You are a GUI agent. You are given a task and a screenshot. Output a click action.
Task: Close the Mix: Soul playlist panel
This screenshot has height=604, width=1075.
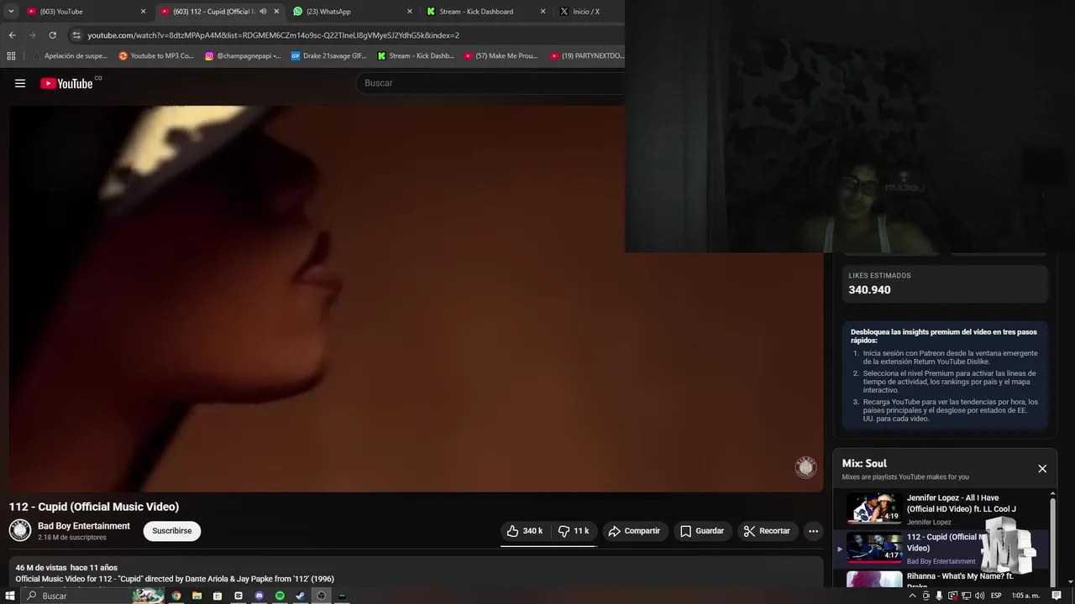[x=1042, y=469]
